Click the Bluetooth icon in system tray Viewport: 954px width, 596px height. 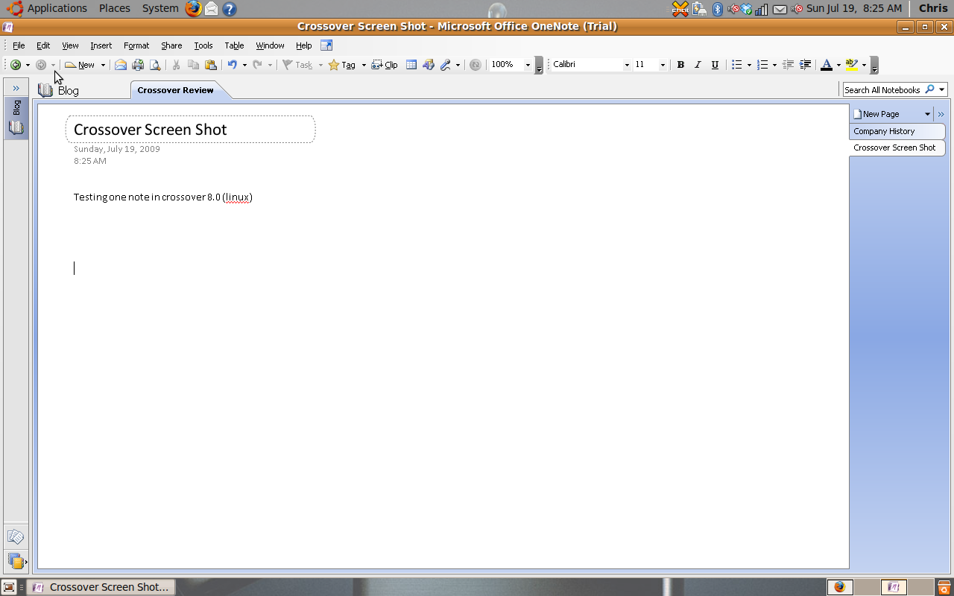tap(718, 9)
